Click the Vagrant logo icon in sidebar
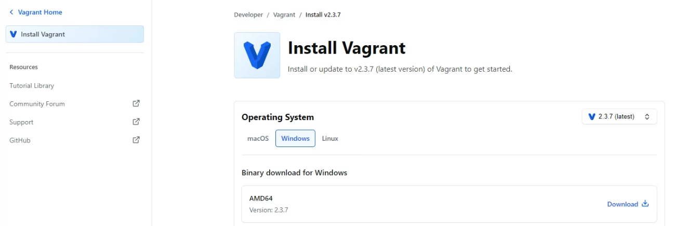673x226 pixels. [14, 34]
